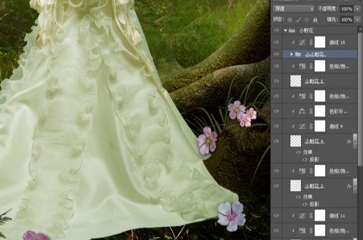
Task: Click the 曲线 10 mask link icon
Action: tap(311, 42)
